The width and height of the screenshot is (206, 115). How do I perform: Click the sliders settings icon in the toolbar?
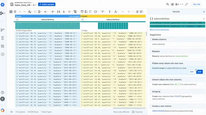click(x=142, y=12)
